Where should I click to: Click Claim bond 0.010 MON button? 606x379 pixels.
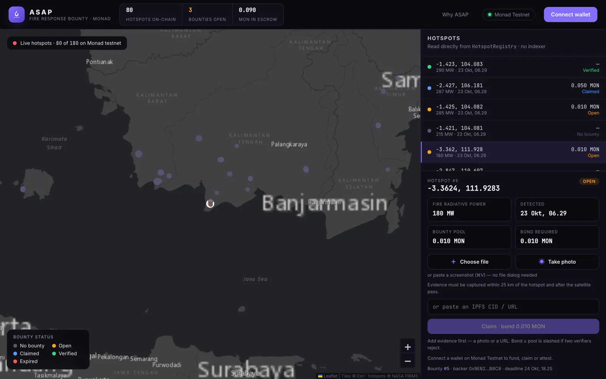point(513,326)
